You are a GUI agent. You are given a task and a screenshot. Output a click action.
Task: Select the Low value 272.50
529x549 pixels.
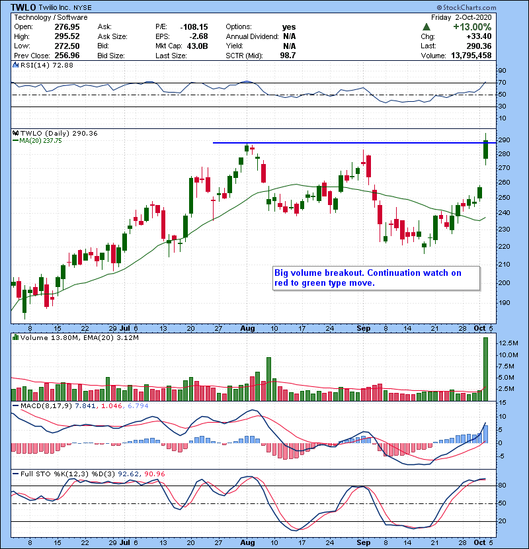pyautogui.click(x=67, y=46)
